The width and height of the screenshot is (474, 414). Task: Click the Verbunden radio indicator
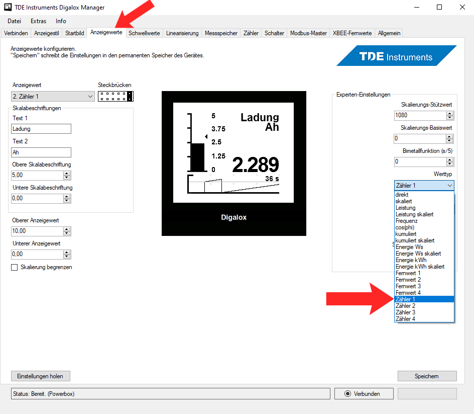coord(347,394)
